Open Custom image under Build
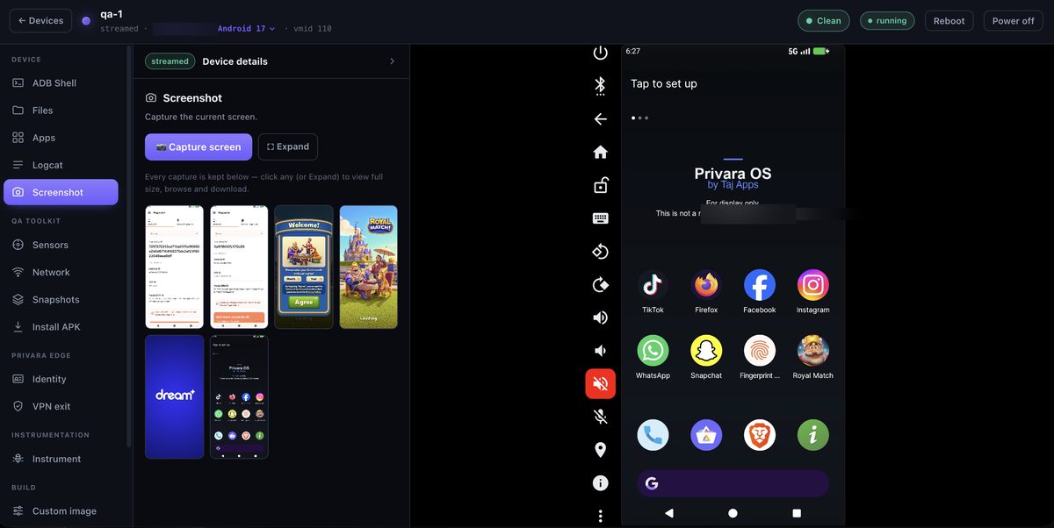 coord(61,511)
